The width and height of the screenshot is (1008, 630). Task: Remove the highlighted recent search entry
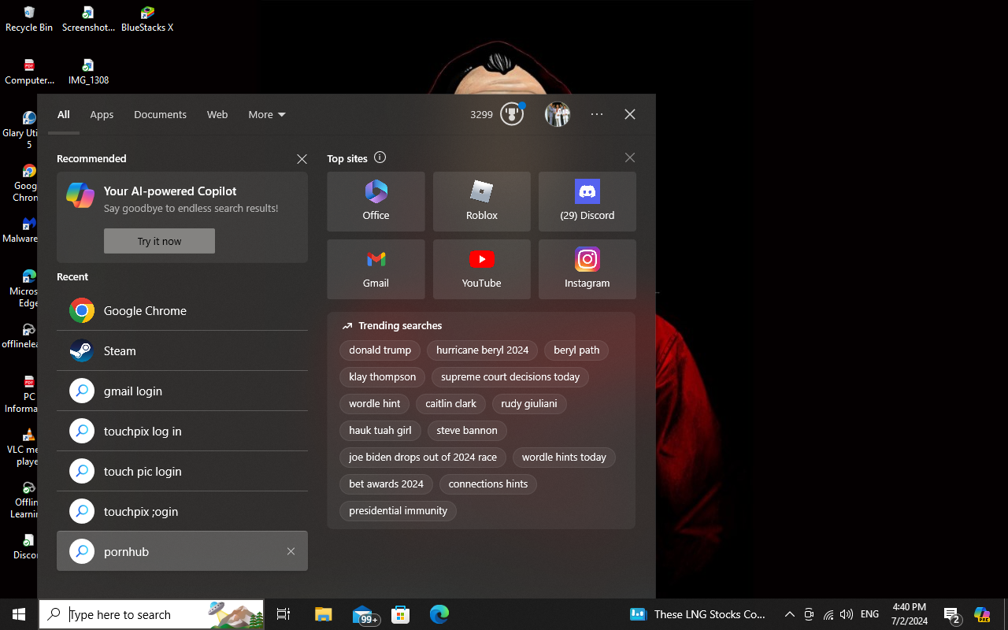(291, 551)
